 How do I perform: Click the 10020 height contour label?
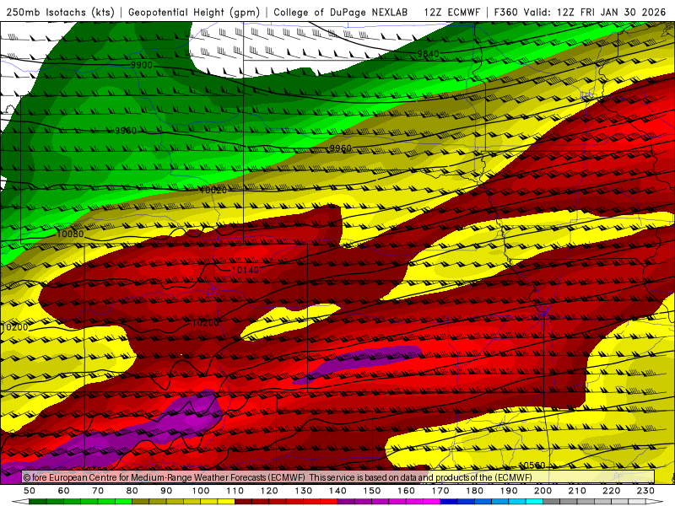[x=213, y=190]
